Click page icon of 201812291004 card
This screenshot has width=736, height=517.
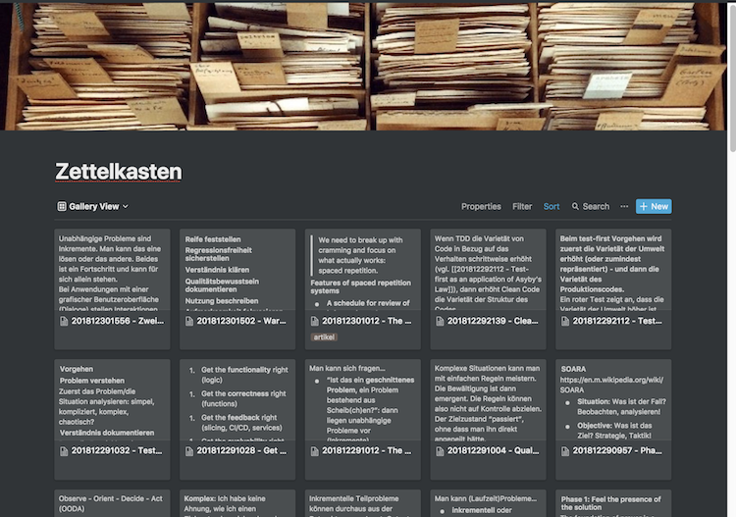pos(440,451)
